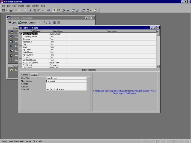The height and width of the screenshot is (143, 191).
Task: Open the Properties toolbar icon
Action: (x=73, y=10)
